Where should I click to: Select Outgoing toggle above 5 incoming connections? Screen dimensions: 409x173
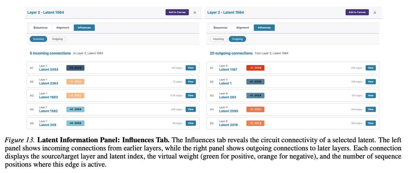57,39
